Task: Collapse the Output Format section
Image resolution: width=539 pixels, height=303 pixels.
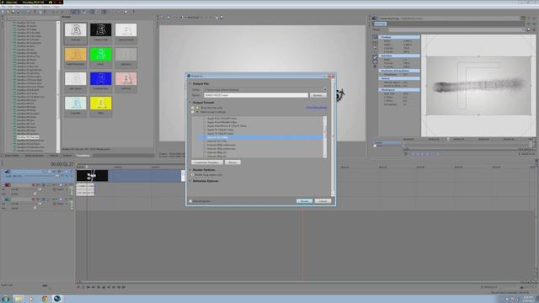Action: click(x=189, y=103)
